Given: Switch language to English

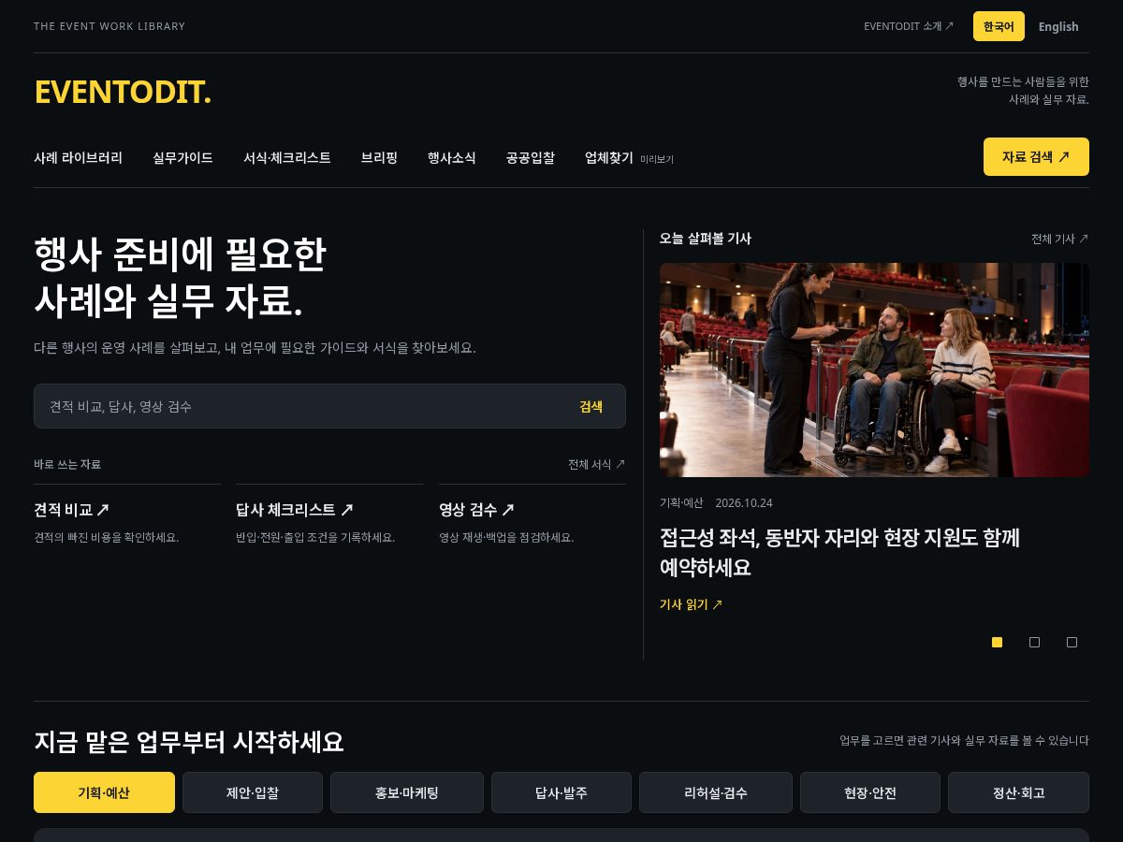Looking at the screenshot, I should (1058, 26).
